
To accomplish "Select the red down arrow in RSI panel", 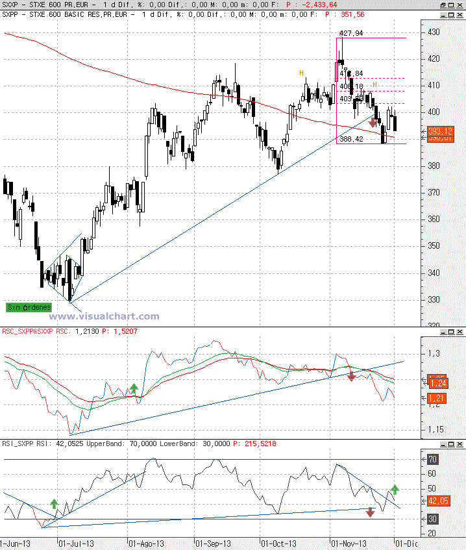I will tap(370, 512).
